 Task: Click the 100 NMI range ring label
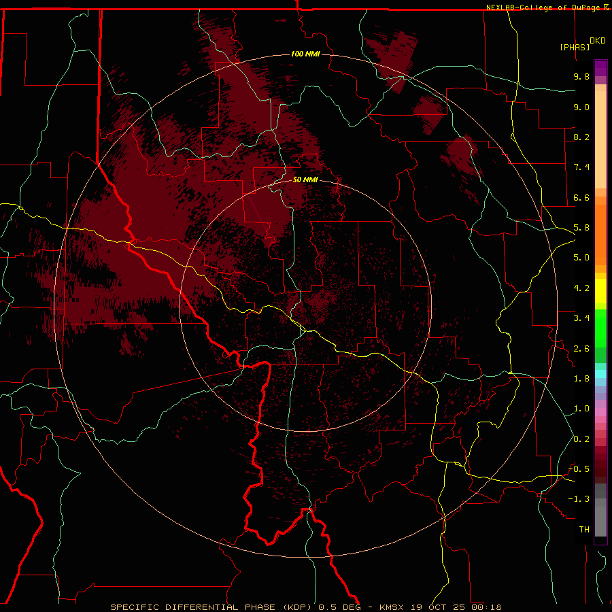305,54
